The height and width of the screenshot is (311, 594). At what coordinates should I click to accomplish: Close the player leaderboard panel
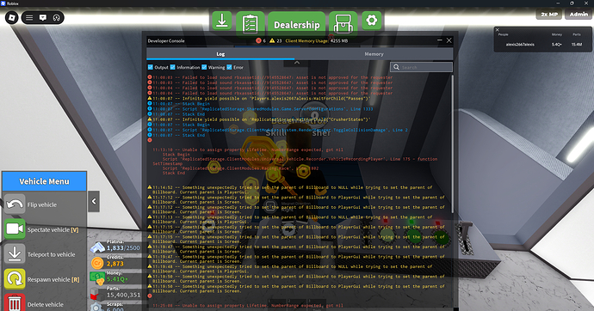click(x=498, y=29)
